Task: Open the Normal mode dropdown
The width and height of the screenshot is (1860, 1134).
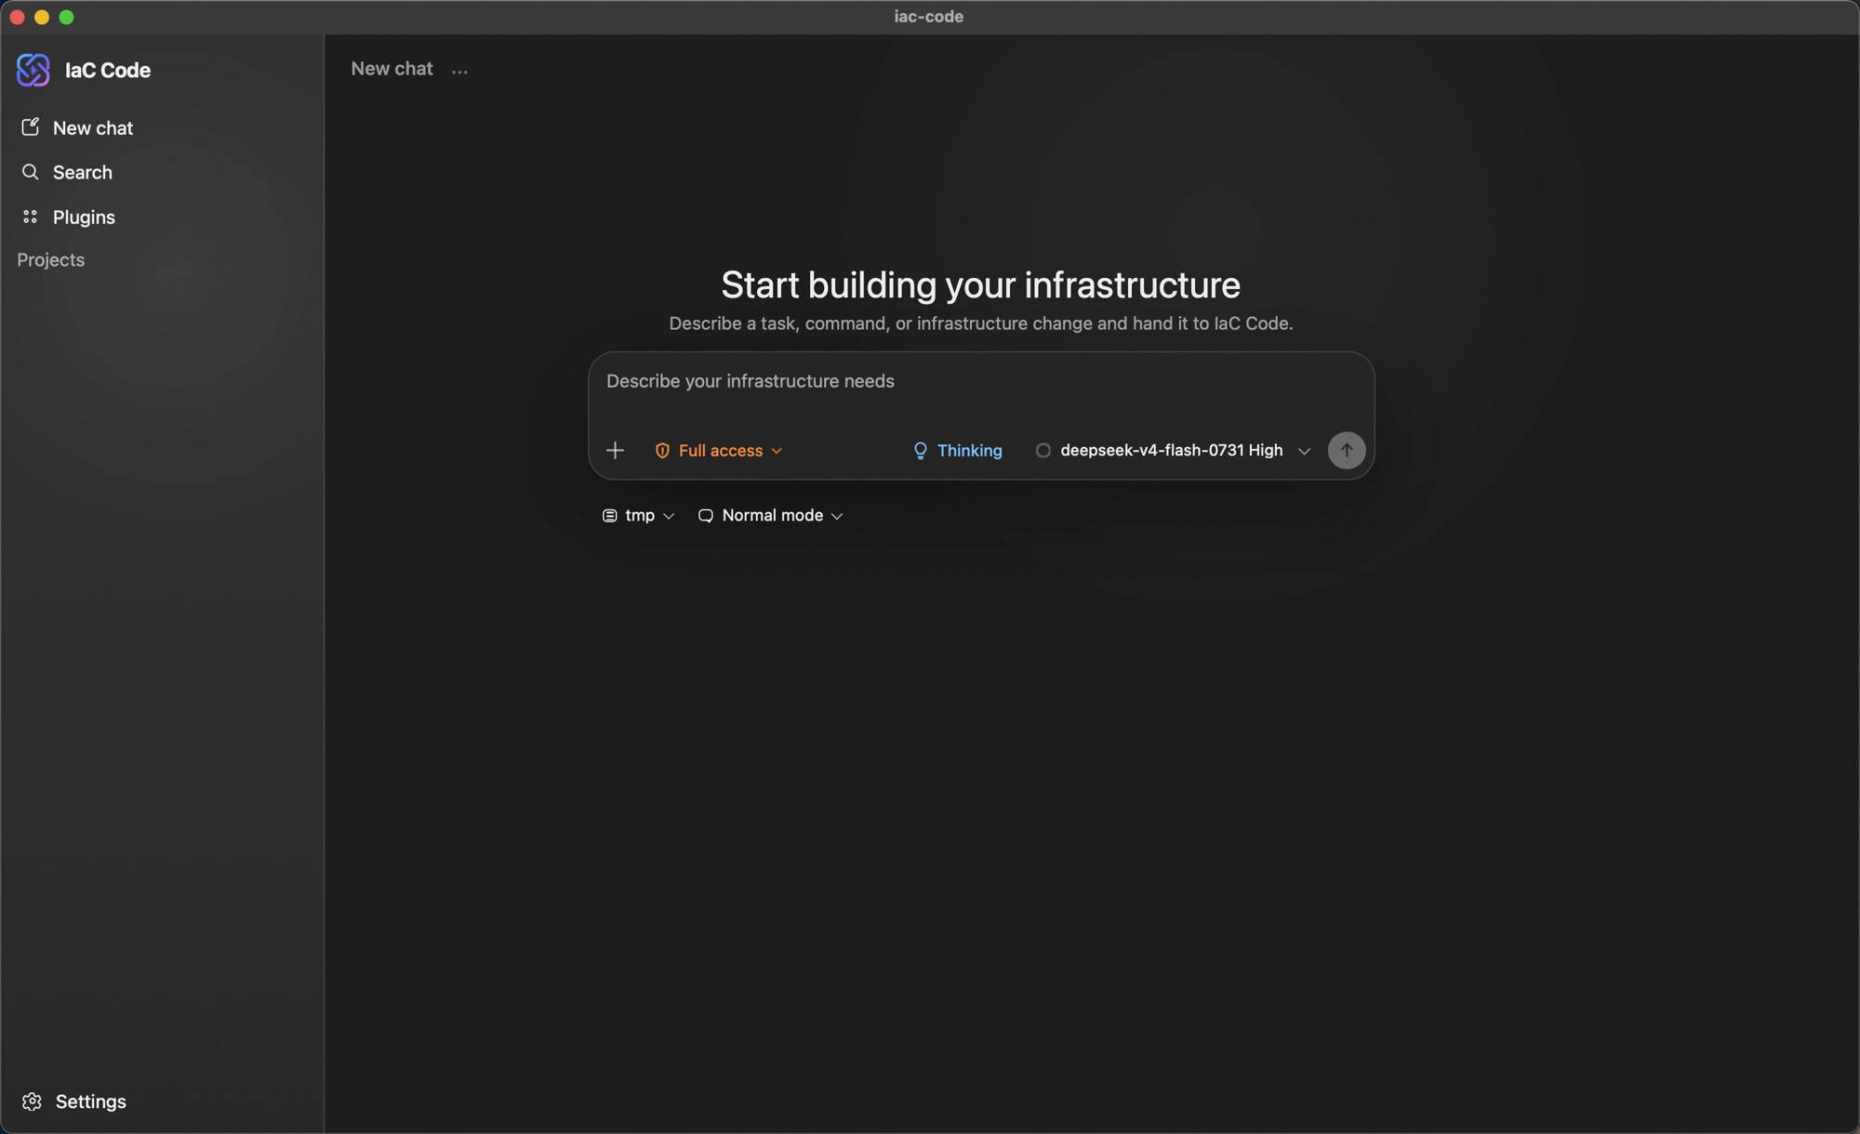Action: coord(771,516)
